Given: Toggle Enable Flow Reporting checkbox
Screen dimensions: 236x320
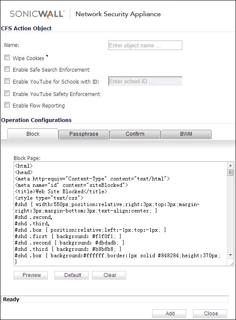Looking at the screenshot, I should (x=7, y=105).
